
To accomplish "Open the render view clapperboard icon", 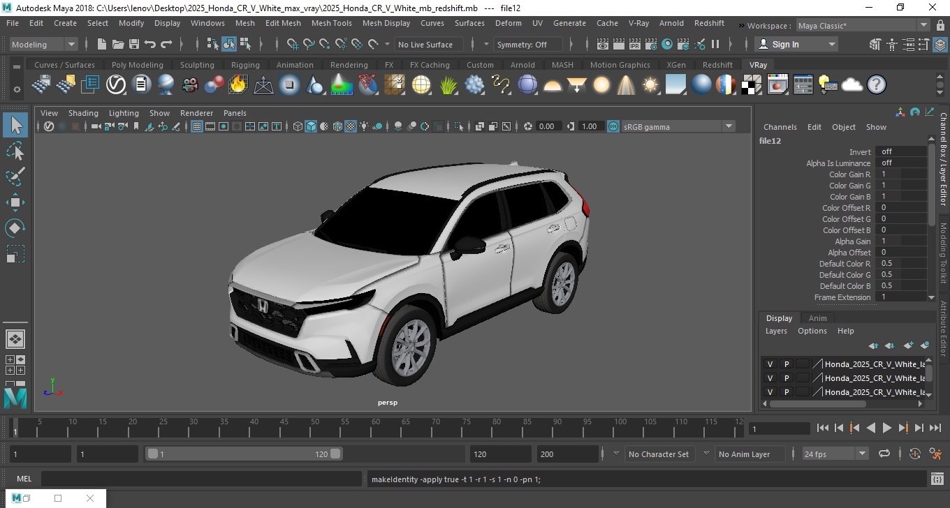I will [603, 44].
